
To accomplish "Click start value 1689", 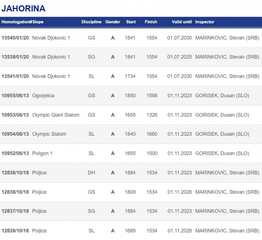I will [130, 231].
